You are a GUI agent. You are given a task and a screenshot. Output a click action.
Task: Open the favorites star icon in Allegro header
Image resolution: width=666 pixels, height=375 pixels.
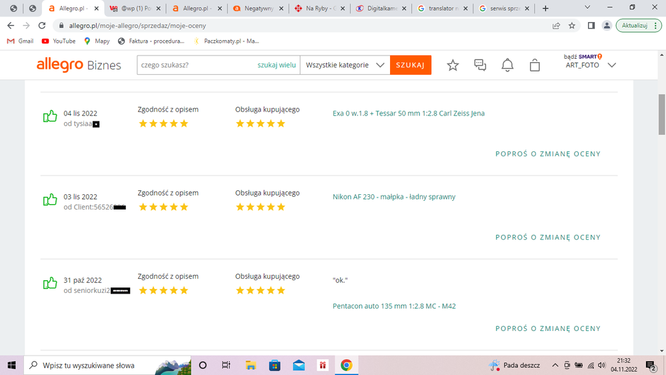coord(453,65)
